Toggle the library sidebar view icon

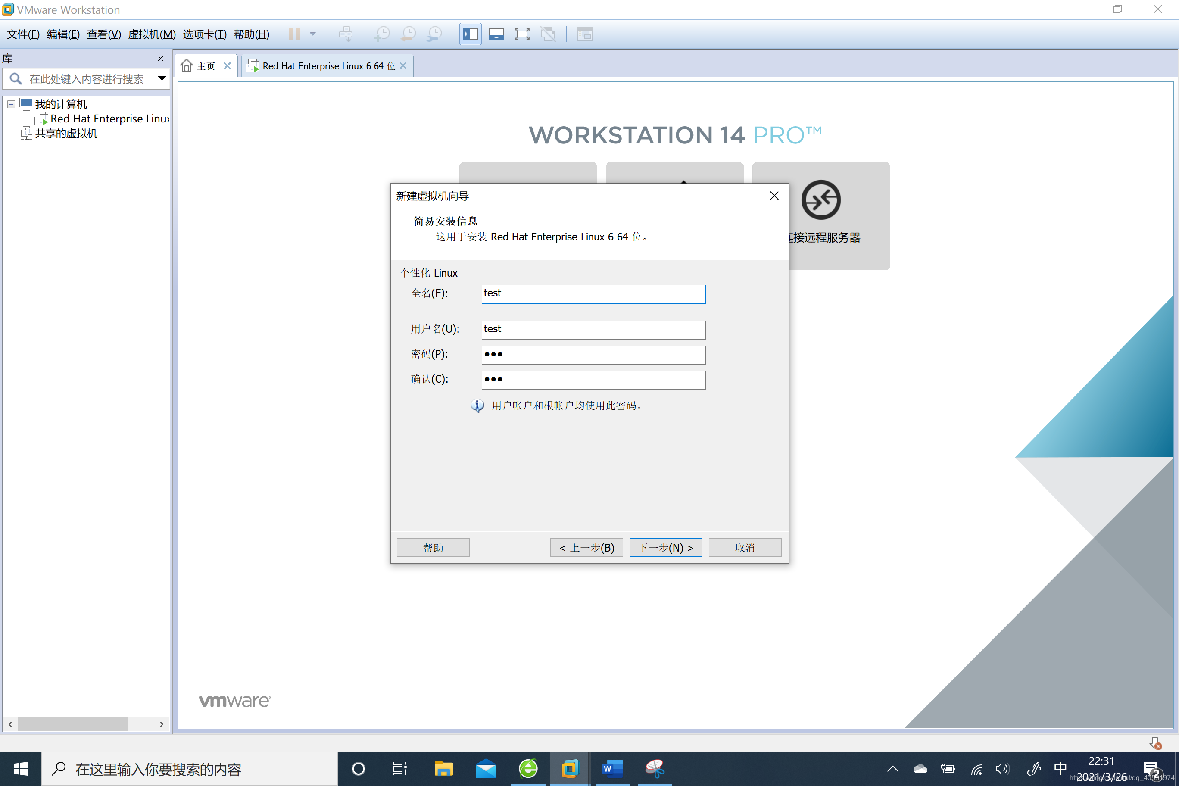pos(470,34)
